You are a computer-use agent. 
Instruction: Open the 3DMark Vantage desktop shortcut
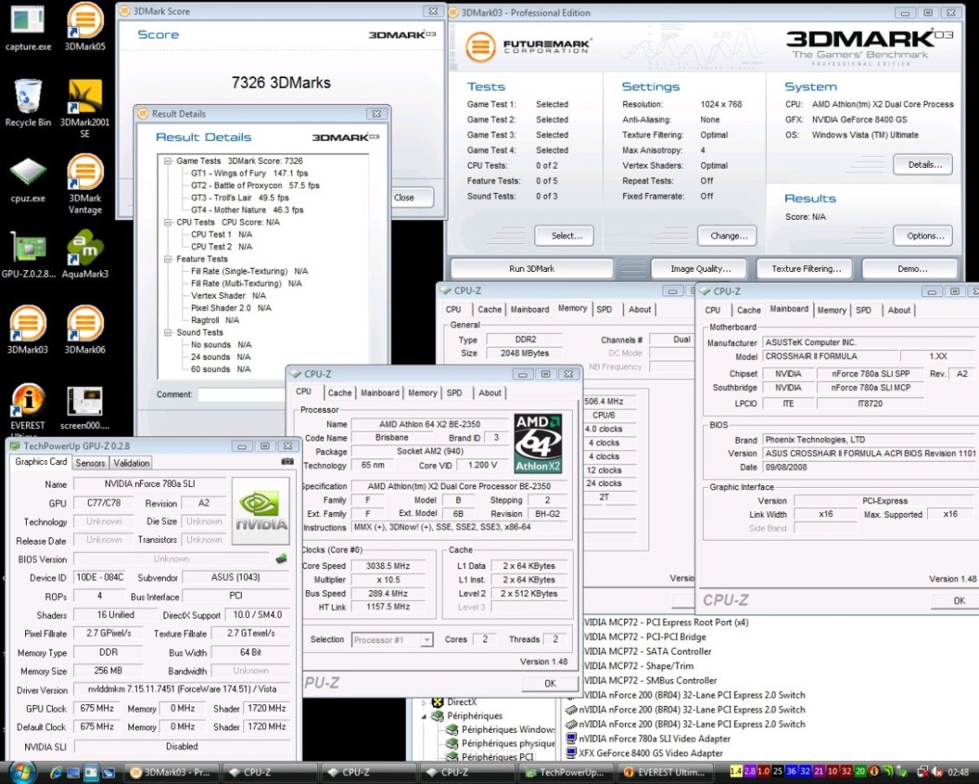click(x=85, y=185)
